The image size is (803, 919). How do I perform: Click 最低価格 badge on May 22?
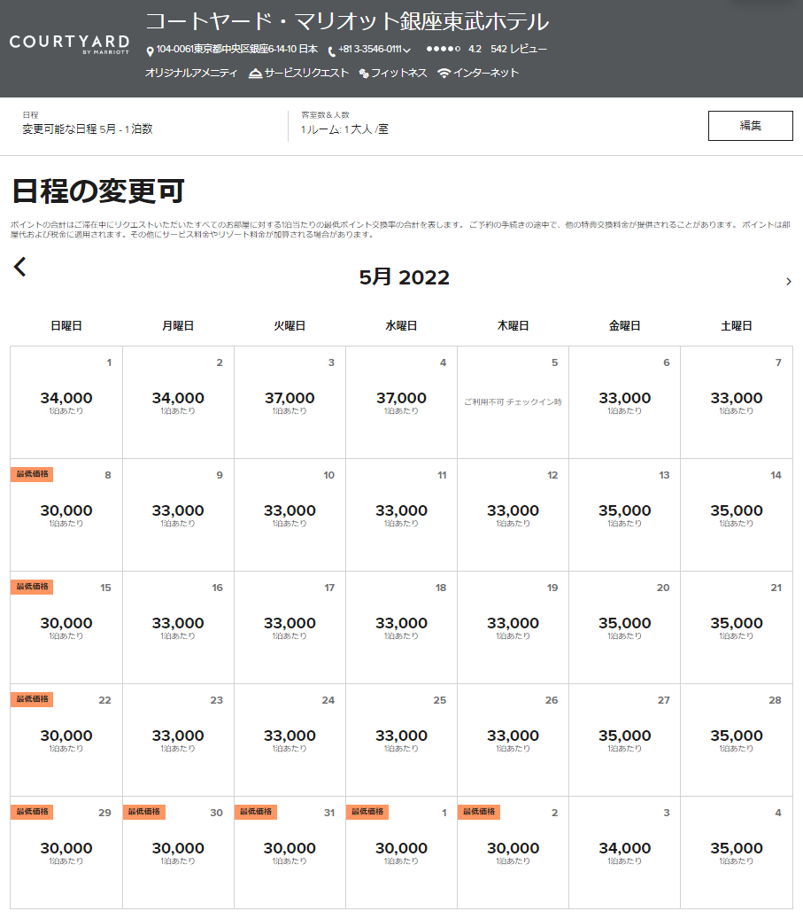tap(32, 699)
